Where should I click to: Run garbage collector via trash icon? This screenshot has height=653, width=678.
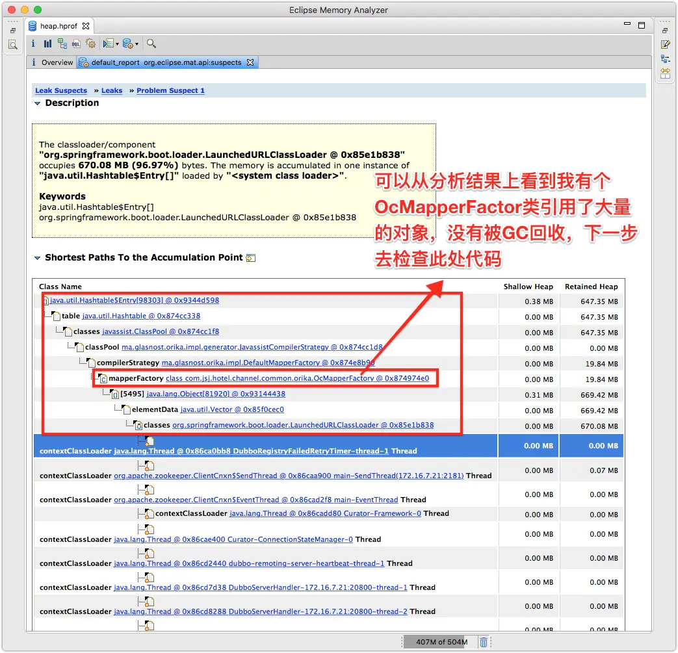[x=484, y=642]
